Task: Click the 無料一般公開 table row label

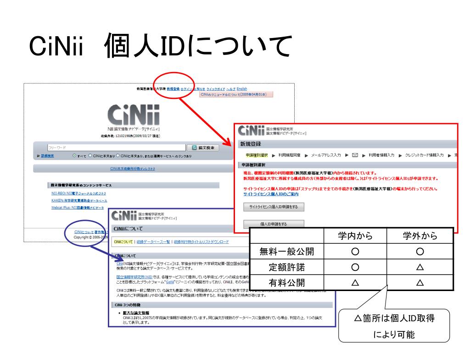Action: point(286,252)
